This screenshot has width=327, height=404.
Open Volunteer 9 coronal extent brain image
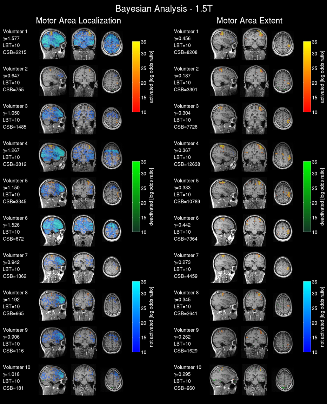pos(255,343)
